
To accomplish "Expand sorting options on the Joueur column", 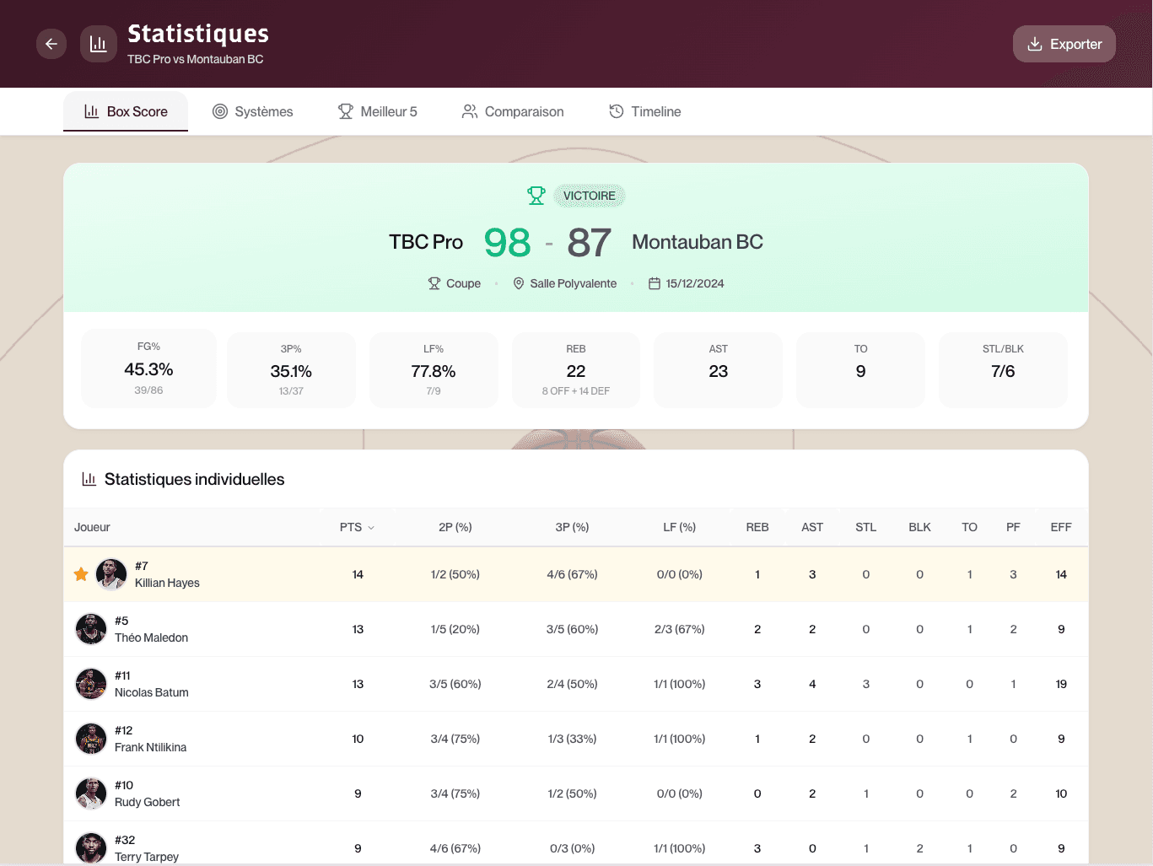I will pyautogui.click(x=92, y=527).
